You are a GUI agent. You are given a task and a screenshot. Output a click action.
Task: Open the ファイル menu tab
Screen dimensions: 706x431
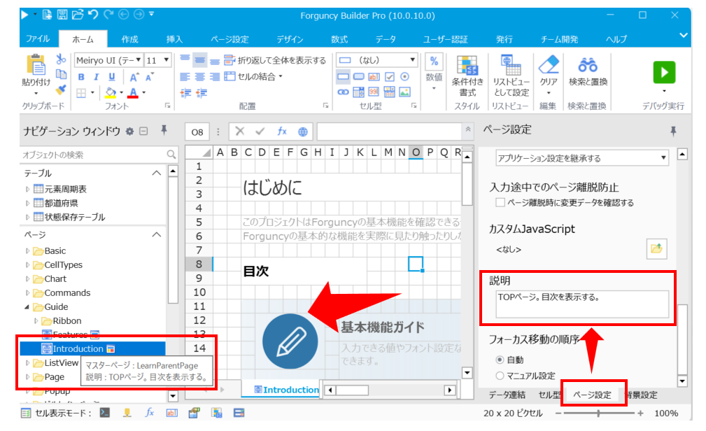pos(37,38)
